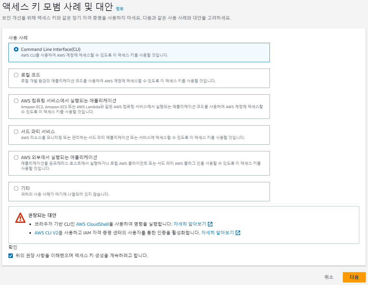The height and width of the screenshot is (285, 368).
Task: Uncheck the 위의 권장 사항을 이해했으며 confirmation checkbox
Action: click(11, 255)
